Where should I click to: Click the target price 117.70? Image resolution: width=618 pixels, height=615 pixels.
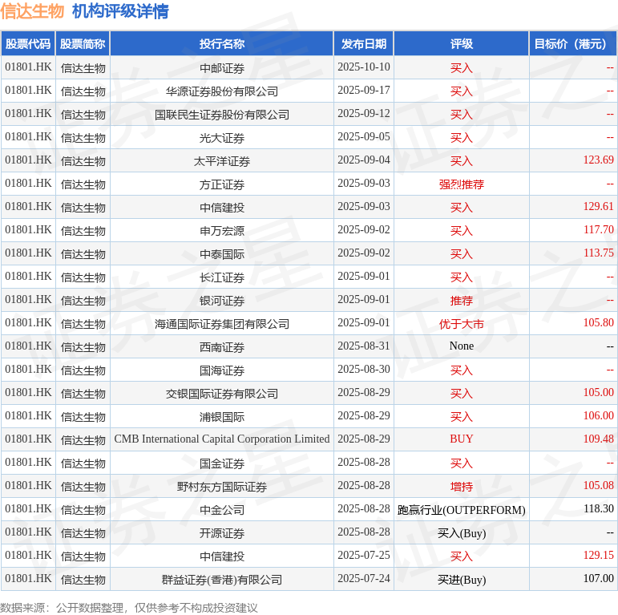pyautogui.click(x=598, y=230)
